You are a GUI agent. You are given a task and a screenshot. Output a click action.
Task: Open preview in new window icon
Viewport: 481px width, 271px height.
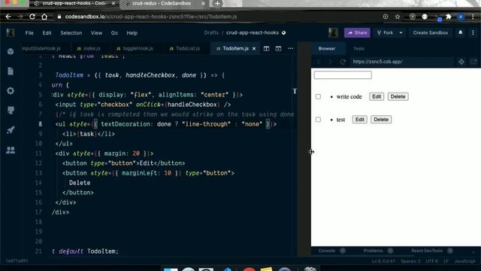[473, 62]
